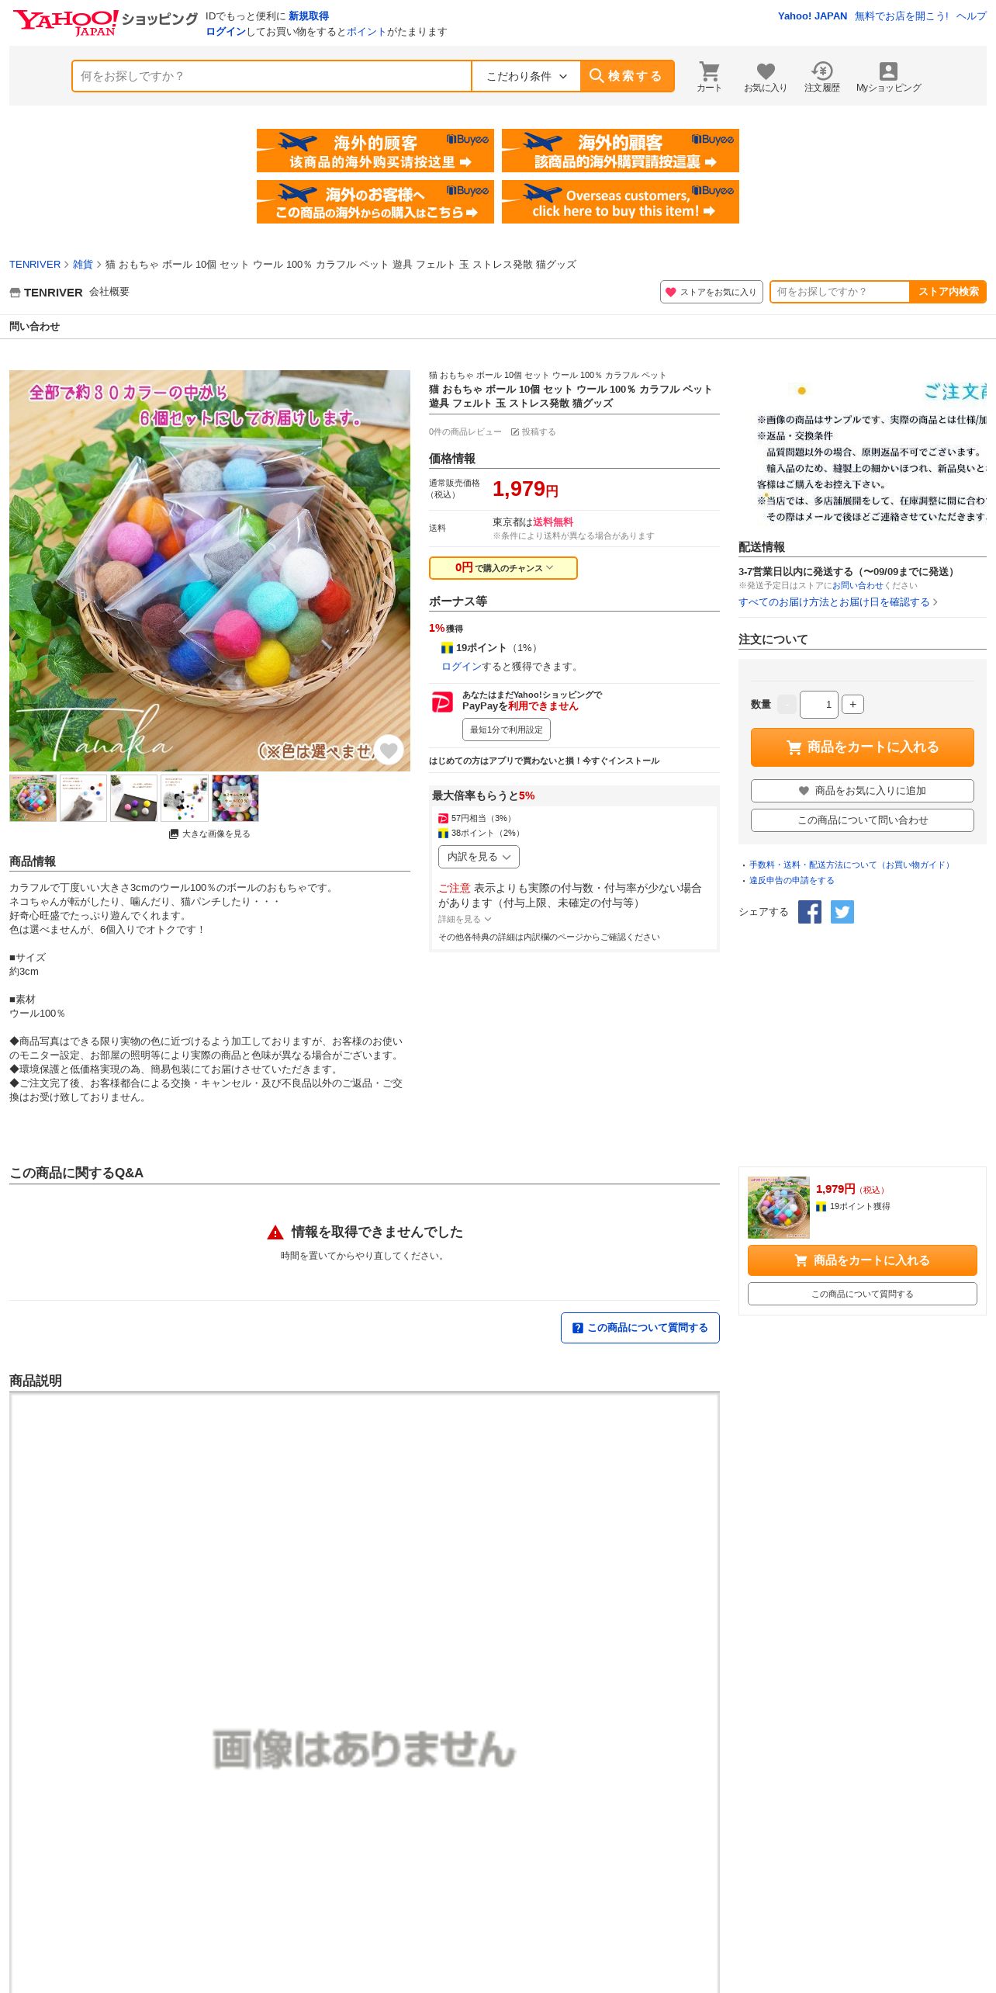The image size is (996, 1993).
Task: Click the 投稿する review pencil icon
Action: 515,432
